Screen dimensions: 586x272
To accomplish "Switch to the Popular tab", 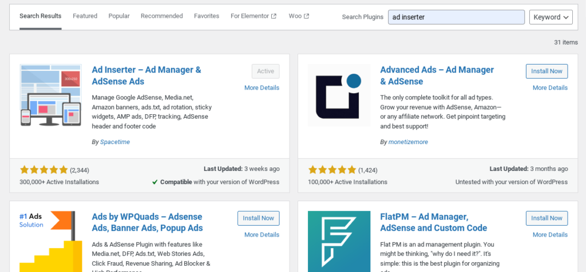I will click(x=119, y=16).
